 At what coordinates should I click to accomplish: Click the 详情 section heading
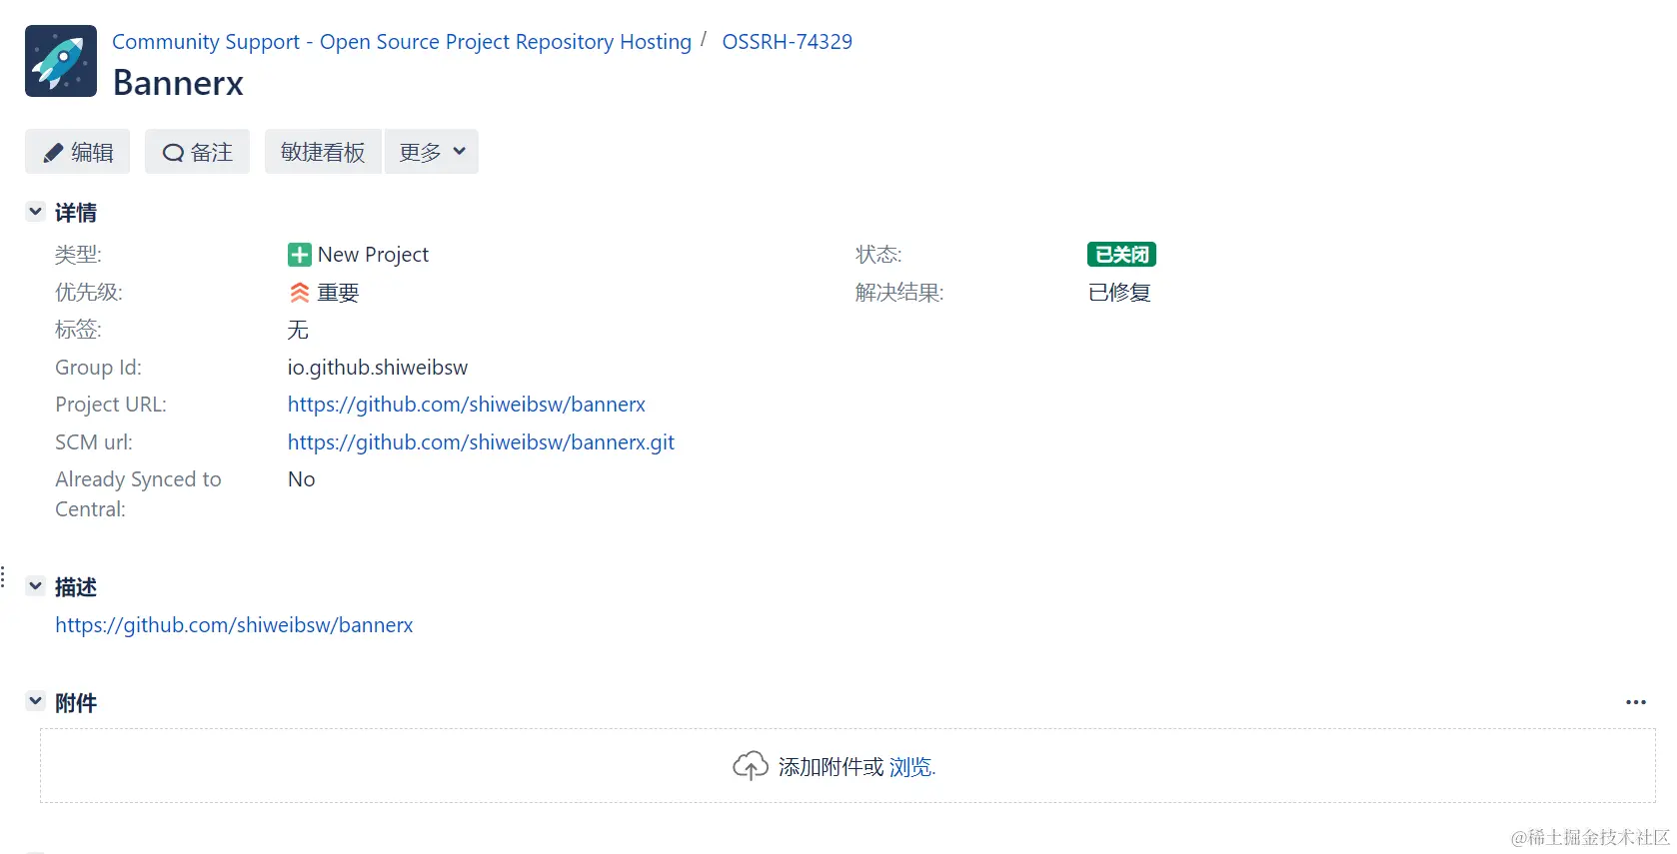coord(76,213)
